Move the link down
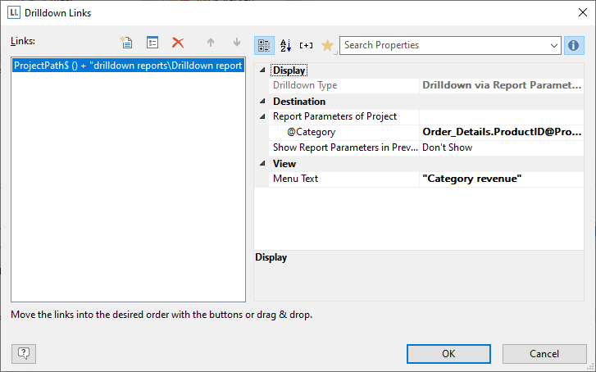Image resolution: width=596 pixels, height=372 pixels. 236,42
